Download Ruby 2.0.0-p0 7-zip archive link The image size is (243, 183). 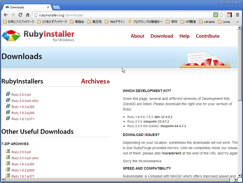[21, 152]
